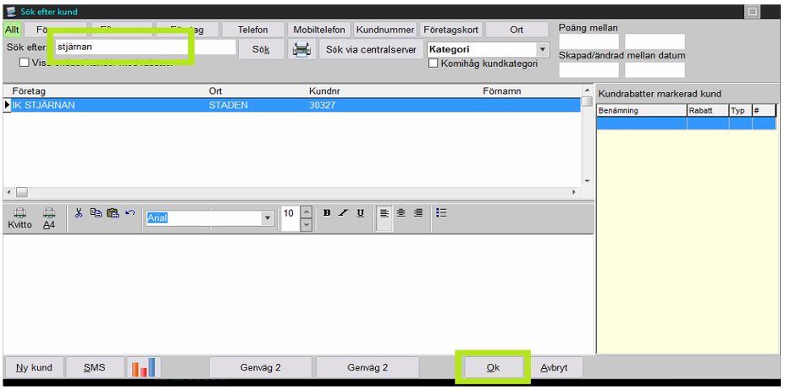Open the bar chart statistics icon
This screenshot has height=391, width=785.
point(144,367)
